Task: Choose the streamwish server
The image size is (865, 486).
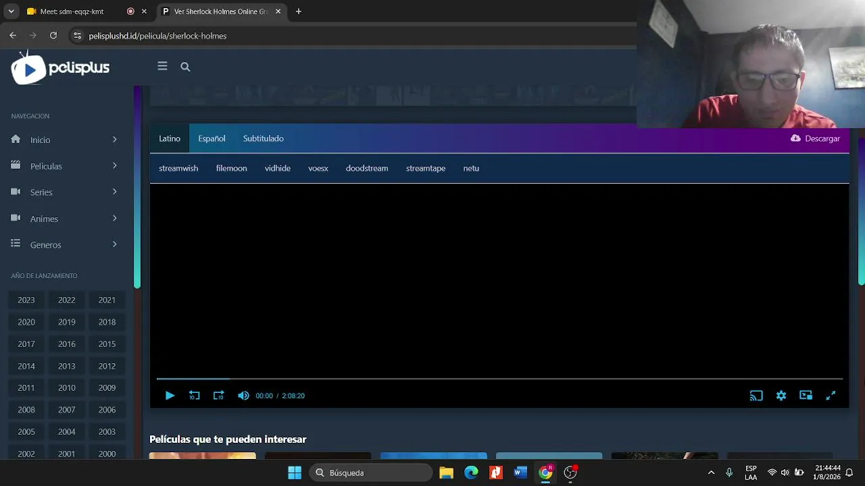Action: (178, 168)
